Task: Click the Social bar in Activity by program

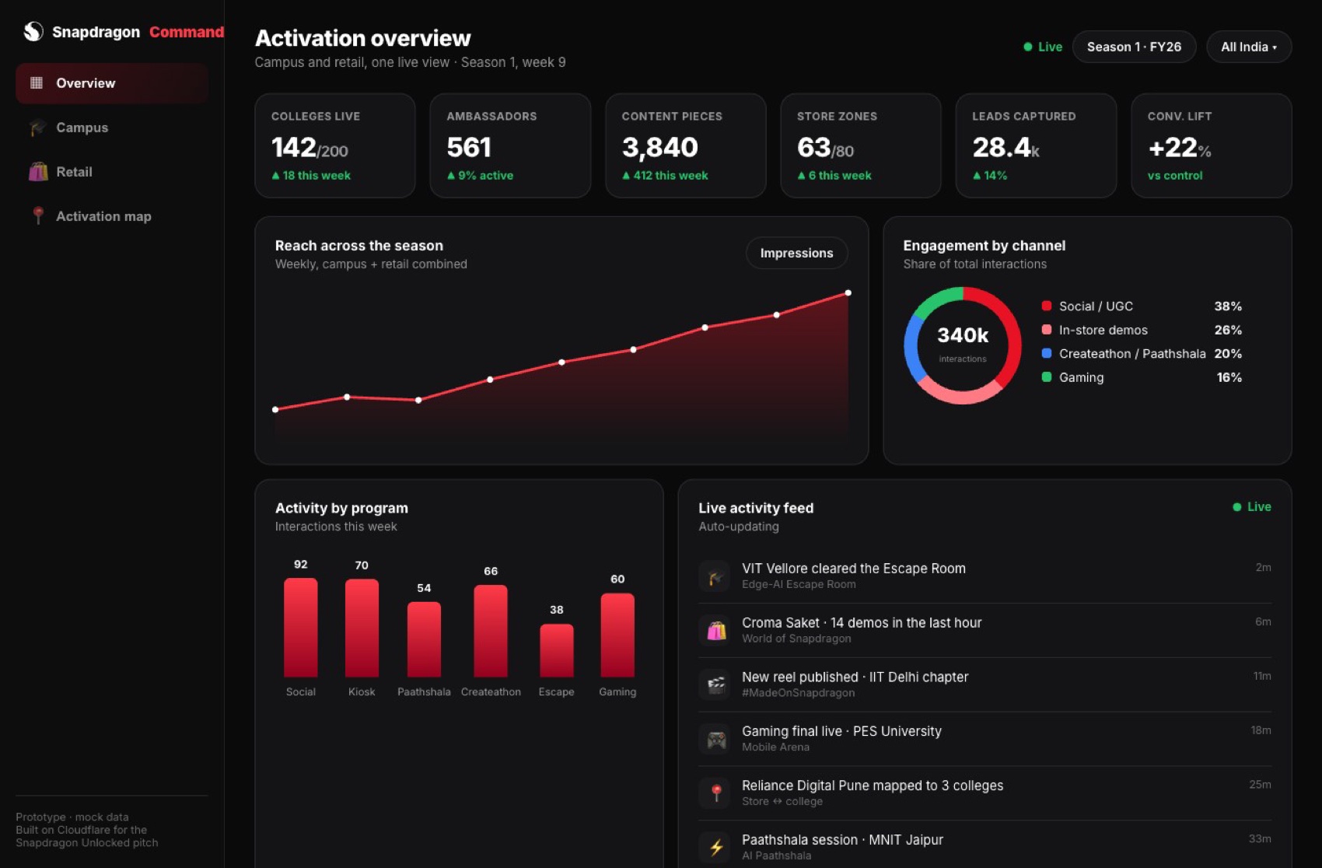Action: click(301, 627)
